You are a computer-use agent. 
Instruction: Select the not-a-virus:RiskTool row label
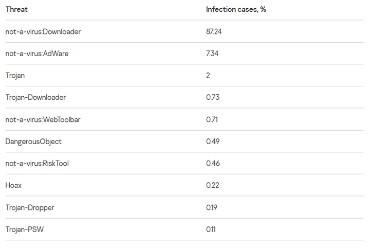[x=37, y=164]
